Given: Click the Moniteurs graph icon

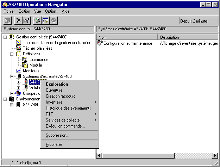Looking at the screenshot, I should [18, 71].
